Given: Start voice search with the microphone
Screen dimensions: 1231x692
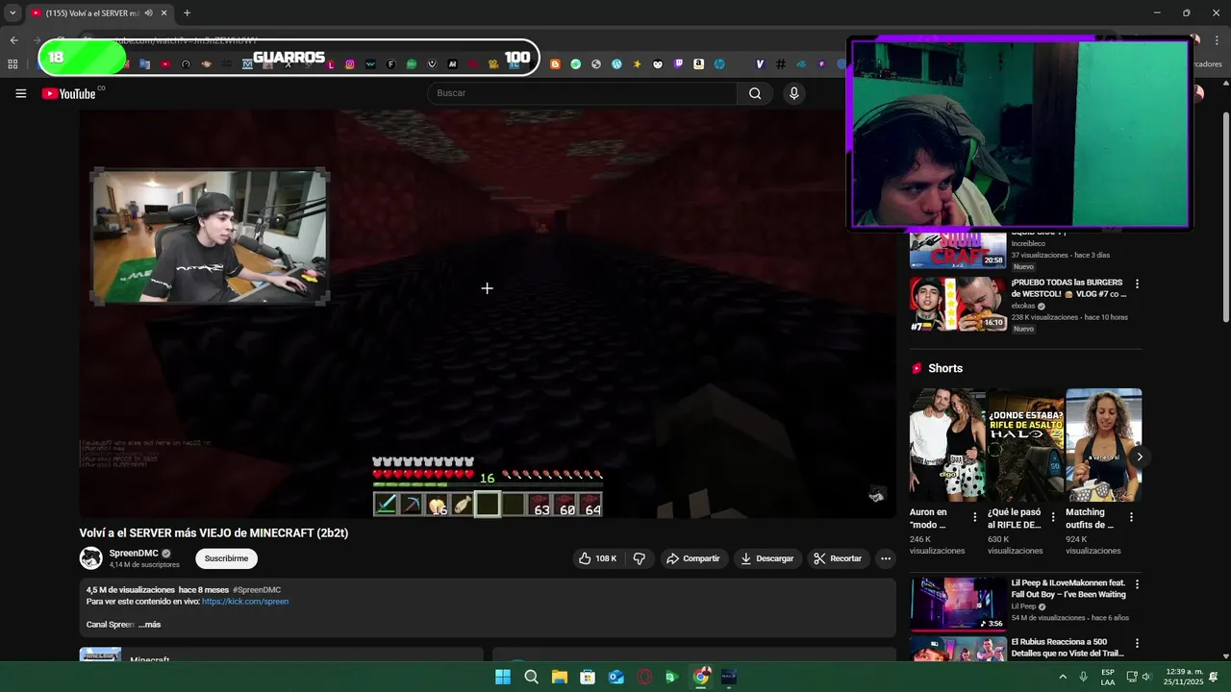Looking at the screenshot, I should point(793,93).
